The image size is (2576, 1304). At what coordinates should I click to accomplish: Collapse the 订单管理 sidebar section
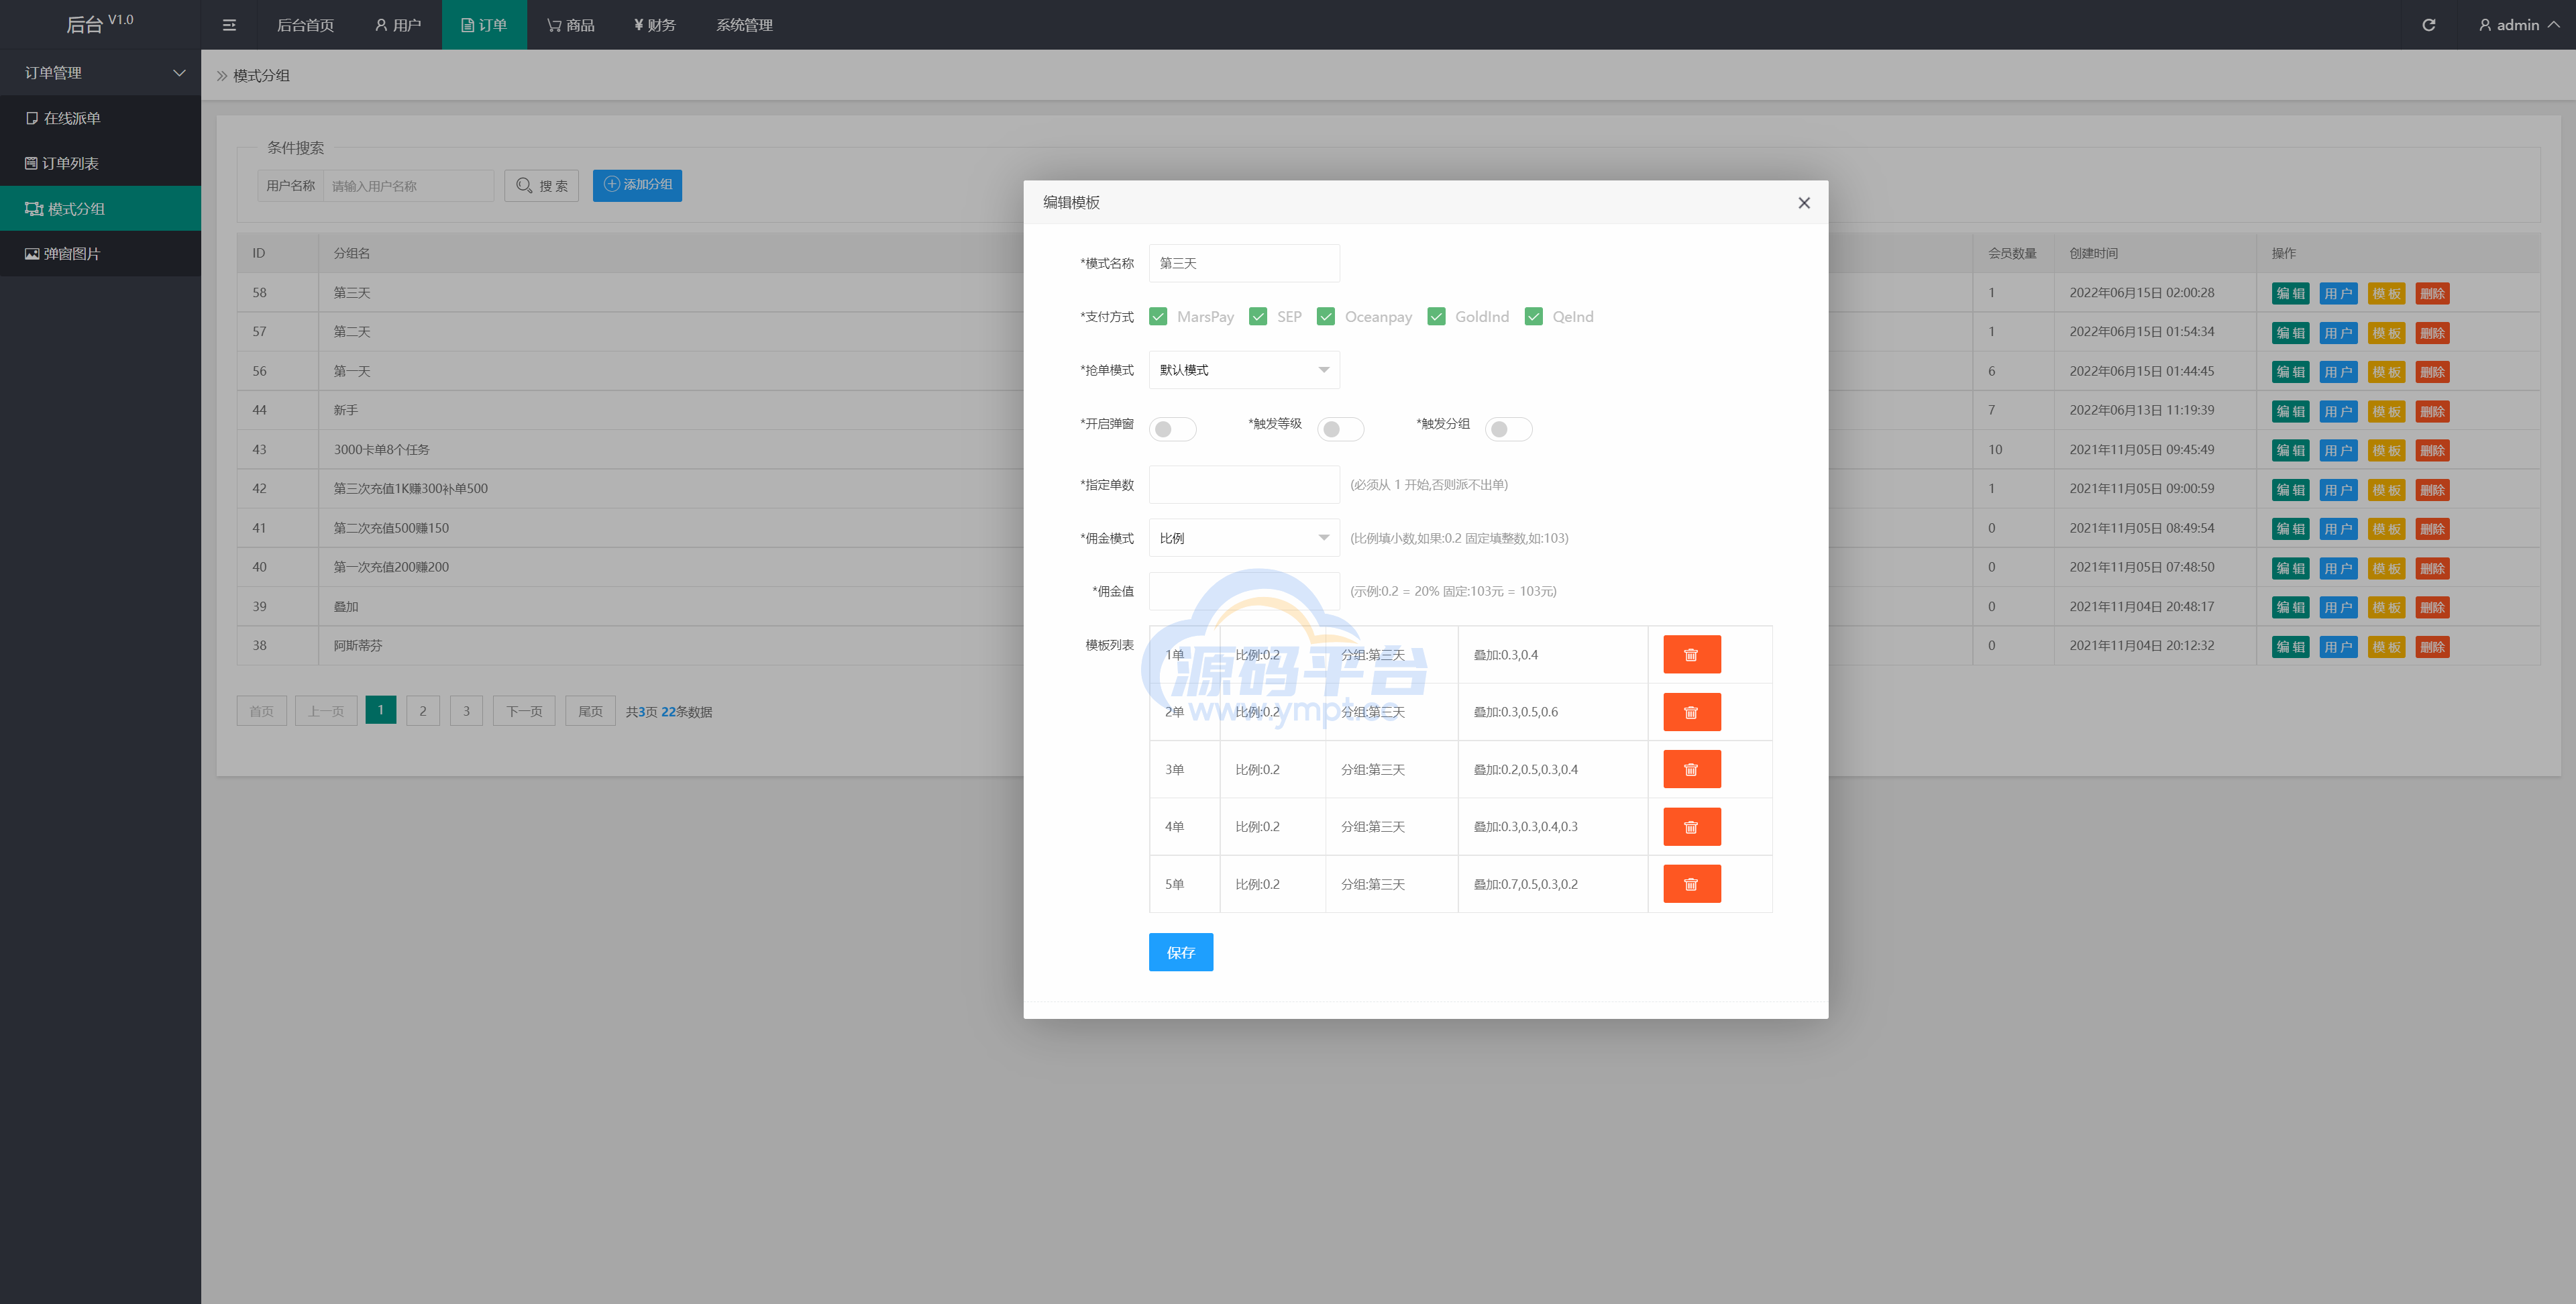[100, 73]
